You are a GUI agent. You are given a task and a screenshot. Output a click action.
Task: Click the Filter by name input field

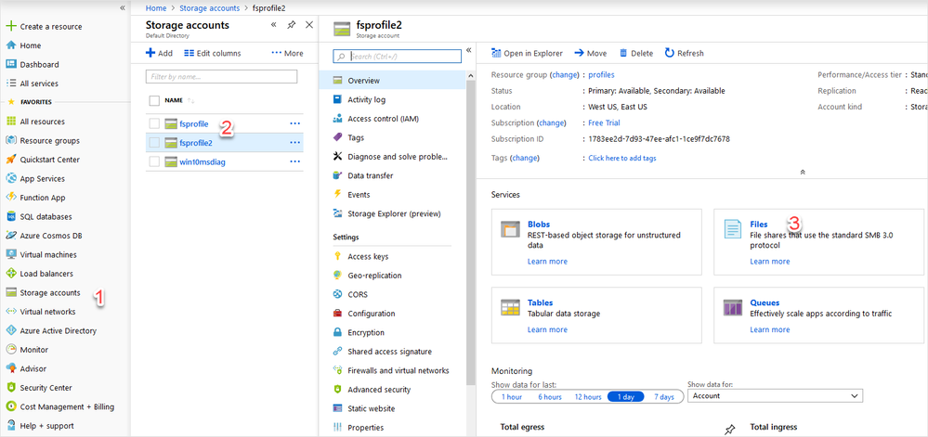coord(221,76)
